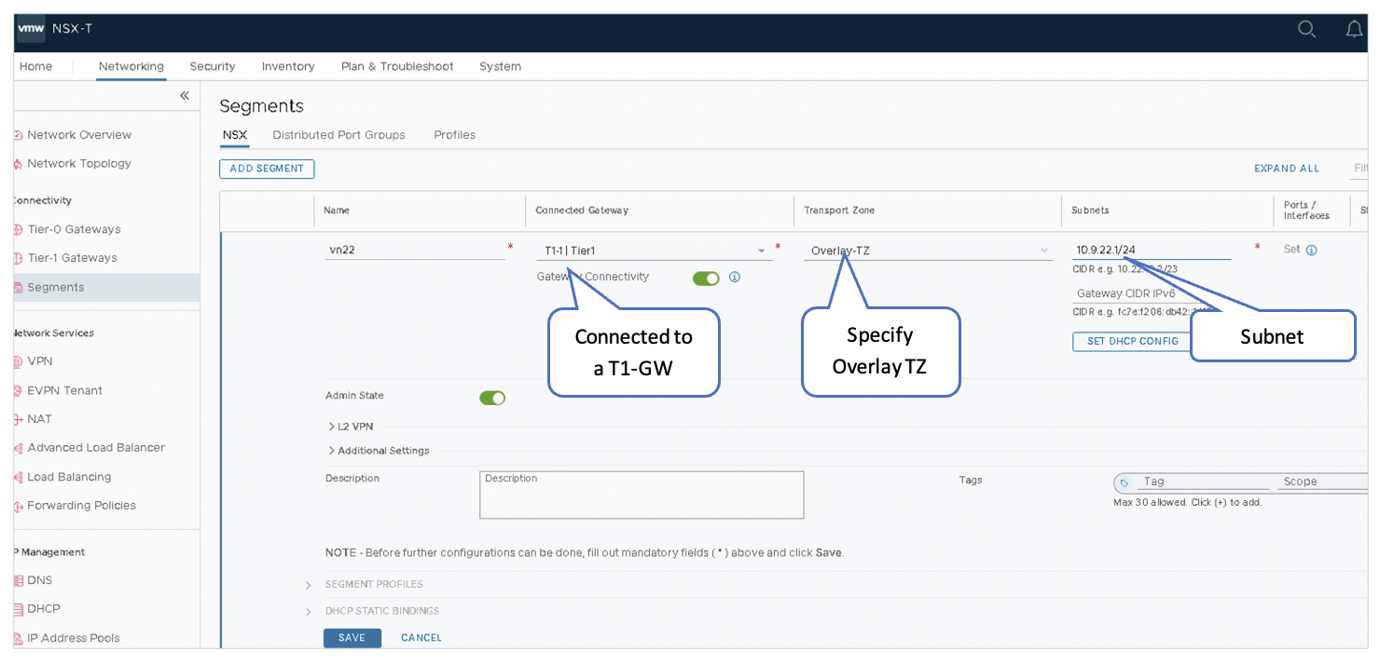Collapse the left sidebar panel

pyautogui.click(x=184, y=96)
